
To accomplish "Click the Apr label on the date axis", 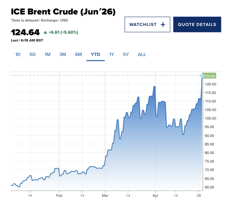I will [155, 195].
